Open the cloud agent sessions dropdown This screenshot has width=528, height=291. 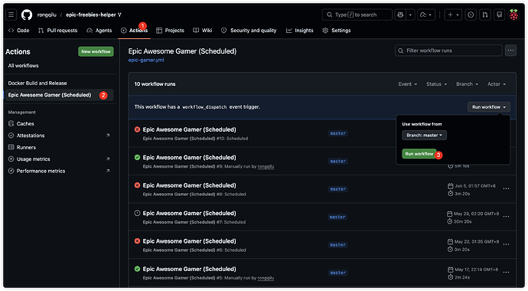pos(426,15)
